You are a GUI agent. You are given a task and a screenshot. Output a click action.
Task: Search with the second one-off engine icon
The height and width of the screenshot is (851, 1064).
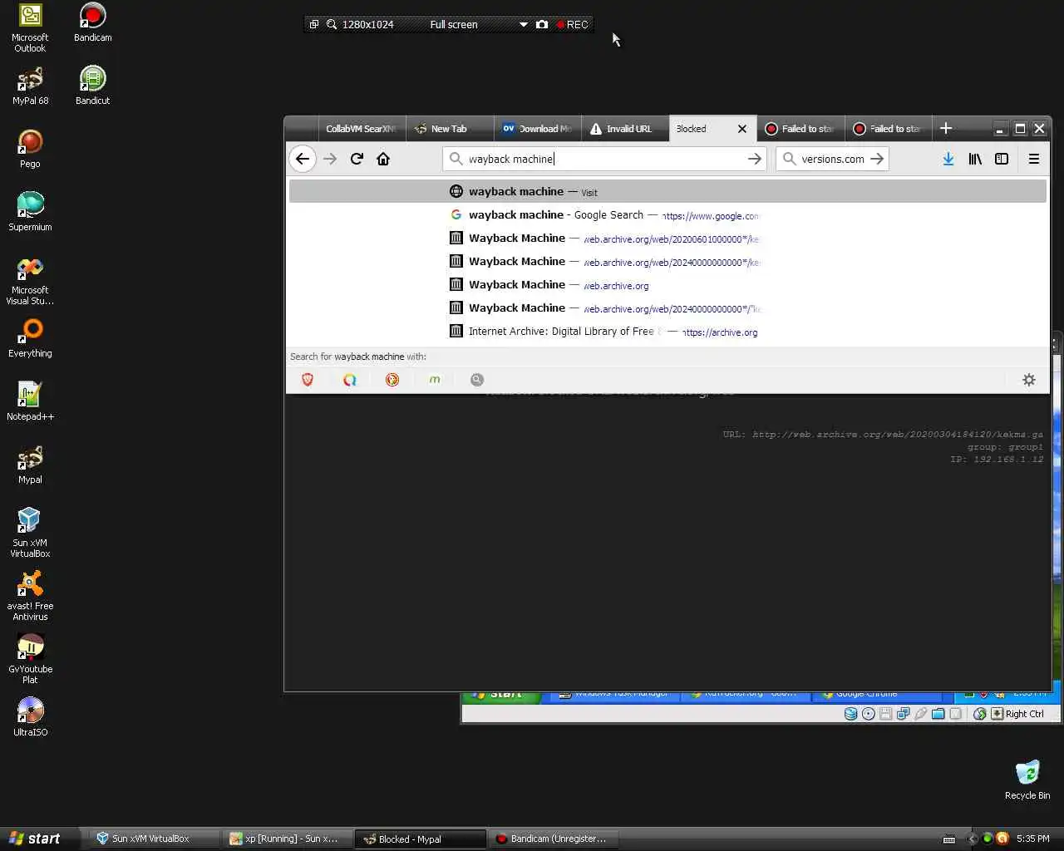[350, 380]
